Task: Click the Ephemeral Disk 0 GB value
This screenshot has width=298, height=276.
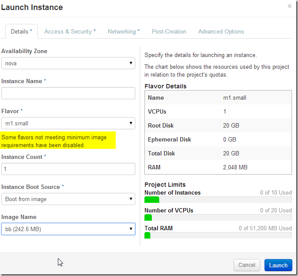Action: point(230,139)
